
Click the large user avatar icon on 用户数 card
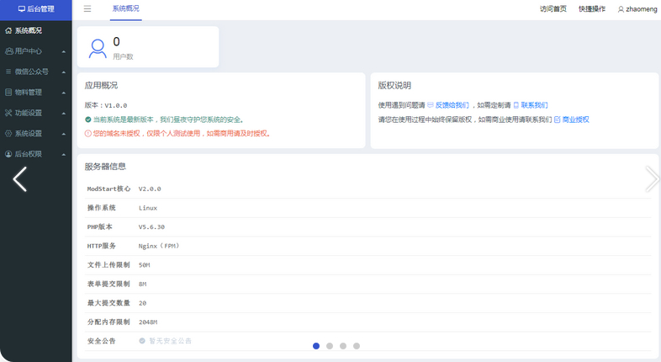pos(98,48)
